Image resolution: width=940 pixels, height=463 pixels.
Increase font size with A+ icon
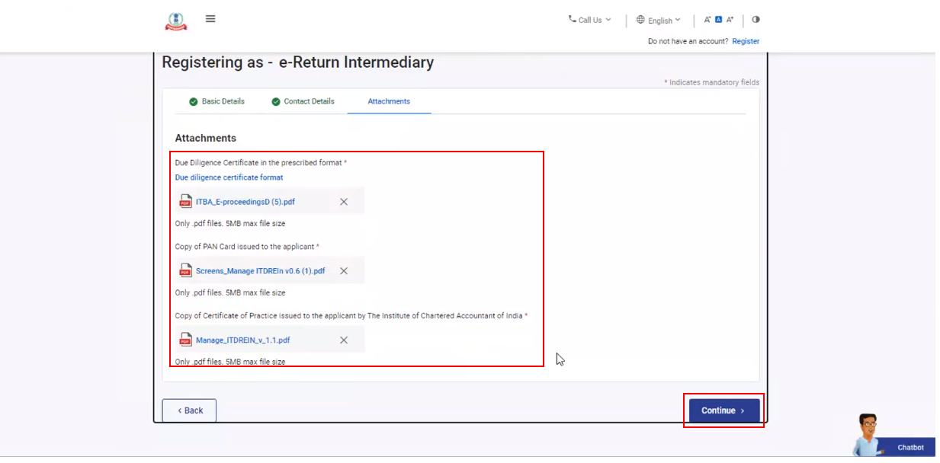(730, 20)
